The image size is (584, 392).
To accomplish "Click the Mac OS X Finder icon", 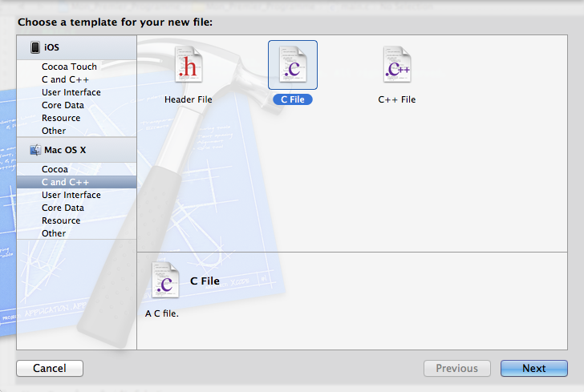I will click(35, 150).
